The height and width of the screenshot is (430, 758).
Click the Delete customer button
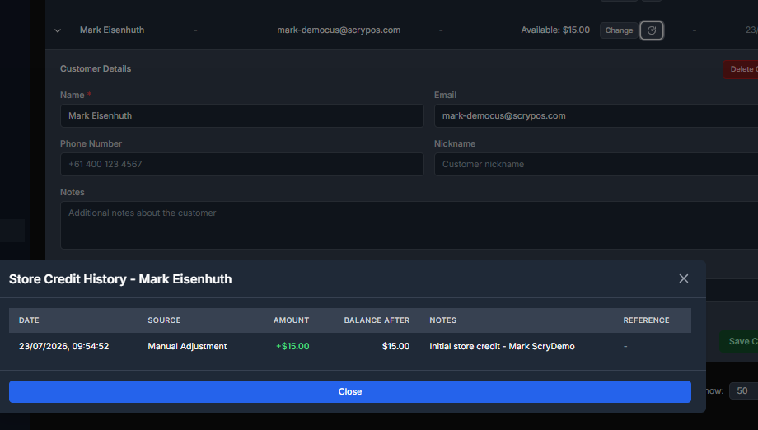click(741, 69)
